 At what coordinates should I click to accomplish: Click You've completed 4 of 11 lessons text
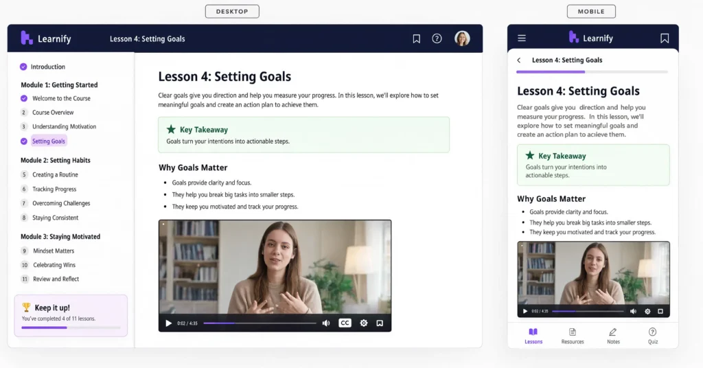click(x=59, y=319)
